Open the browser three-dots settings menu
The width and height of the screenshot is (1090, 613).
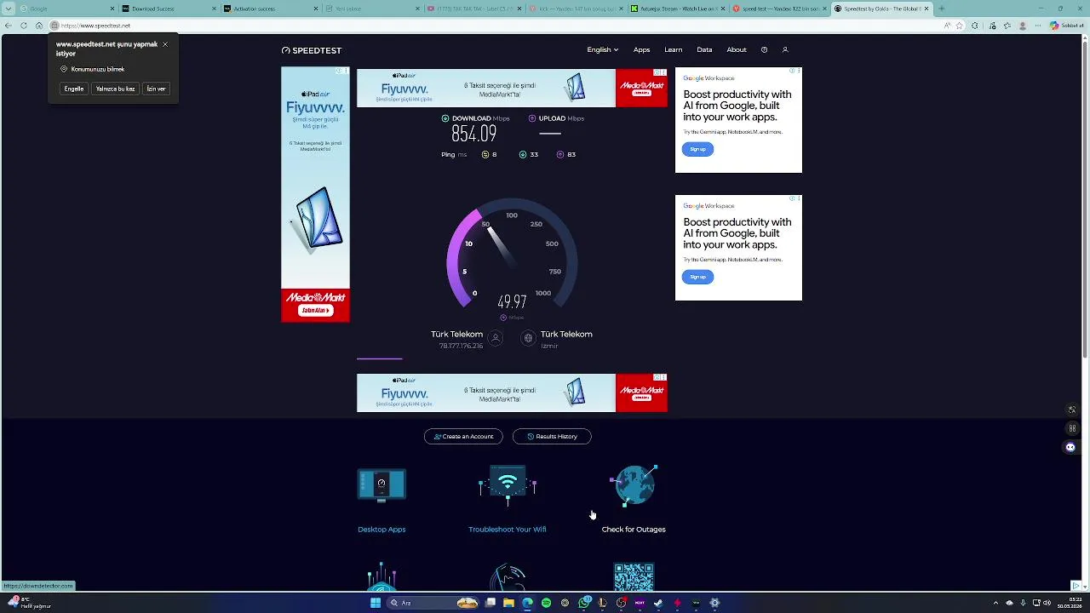click(x=1040, y=26)
